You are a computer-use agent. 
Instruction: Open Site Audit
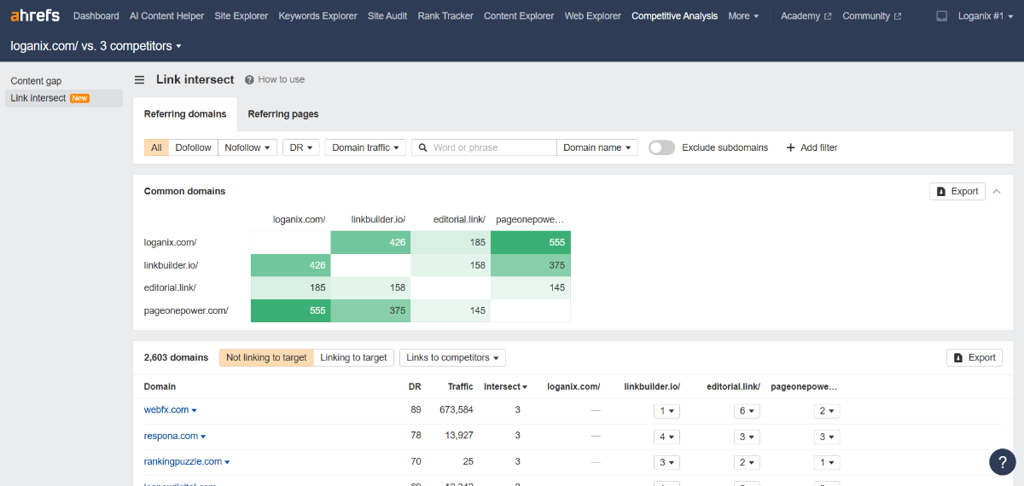pos(387,16)
